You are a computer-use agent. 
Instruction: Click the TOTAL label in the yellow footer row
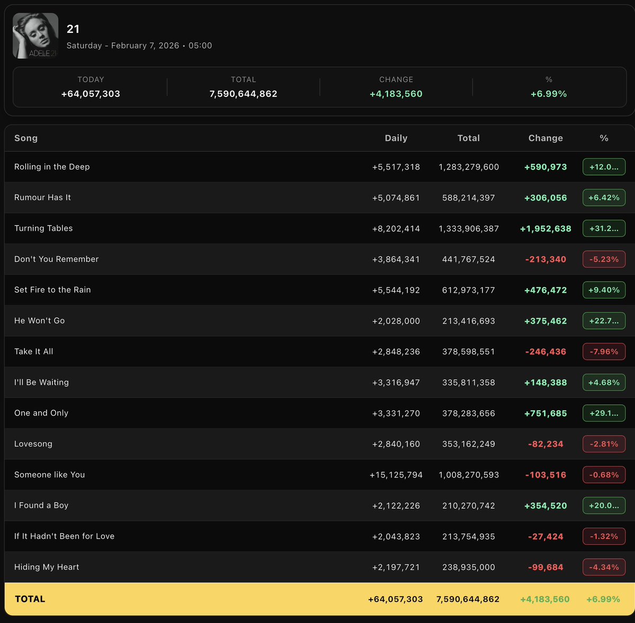click(x=30, y=599)
